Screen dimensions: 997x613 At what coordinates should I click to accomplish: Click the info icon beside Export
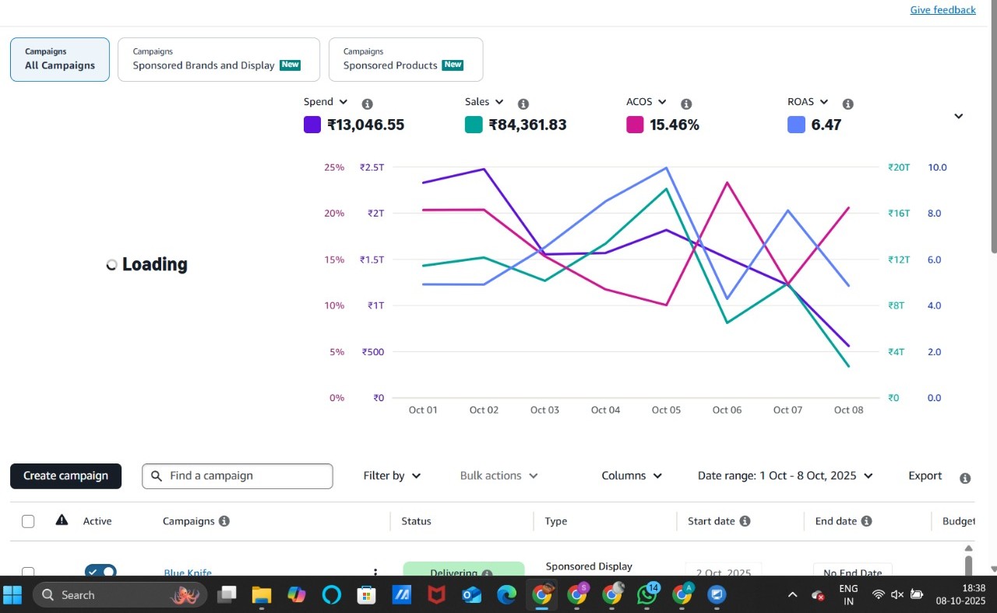click(965, 477)
